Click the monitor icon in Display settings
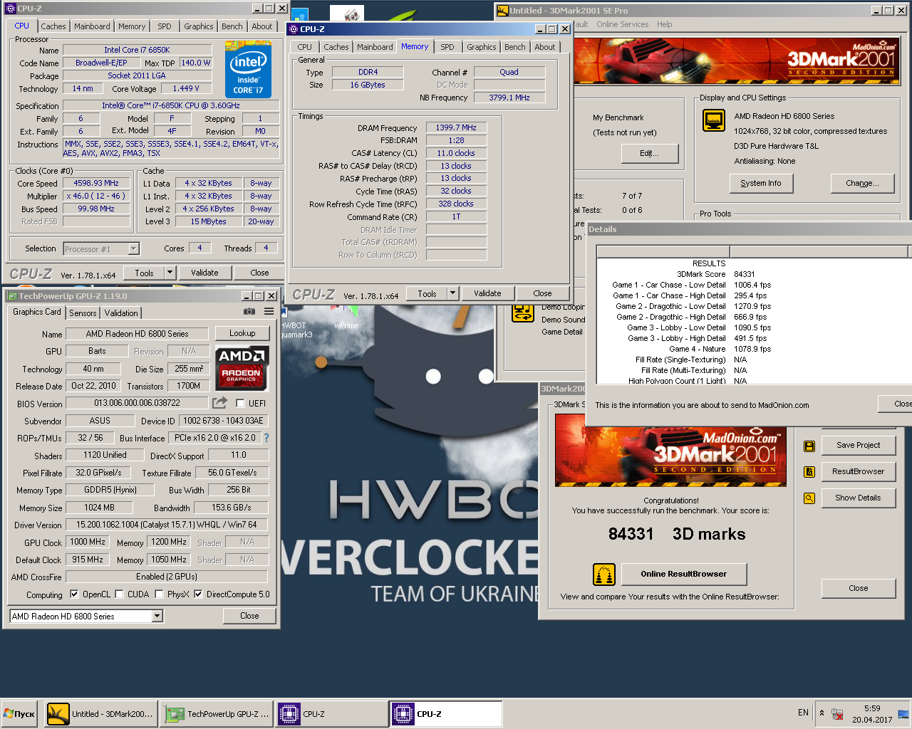Viewport: 912px width, 729px height. [x=714, y=120]
